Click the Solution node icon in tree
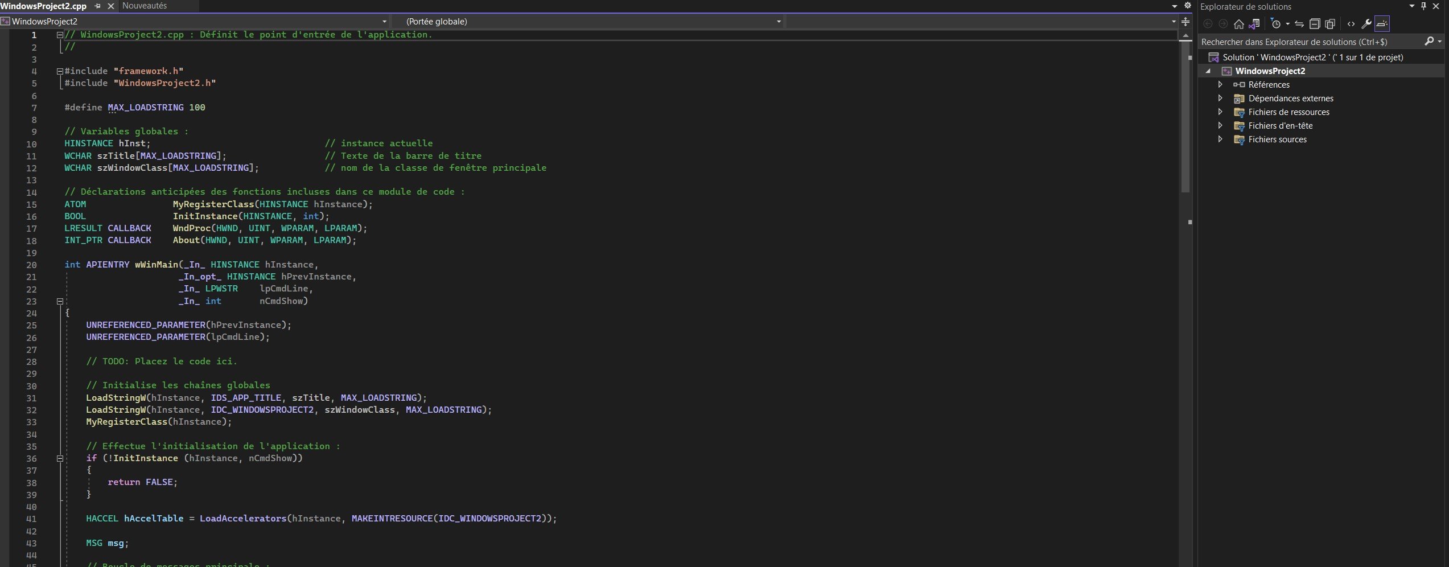 (x=1213, y=57)
